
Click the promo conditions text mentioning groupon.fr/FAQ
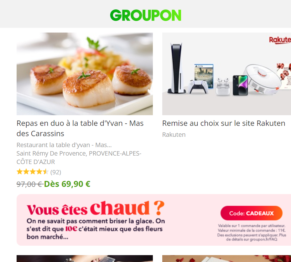[252, 233]
